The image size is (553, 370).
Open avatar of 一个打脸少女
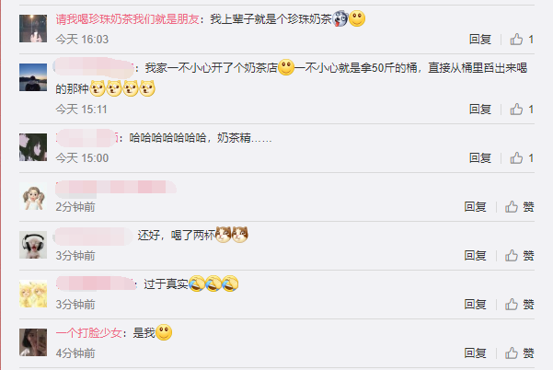[33, 342]
